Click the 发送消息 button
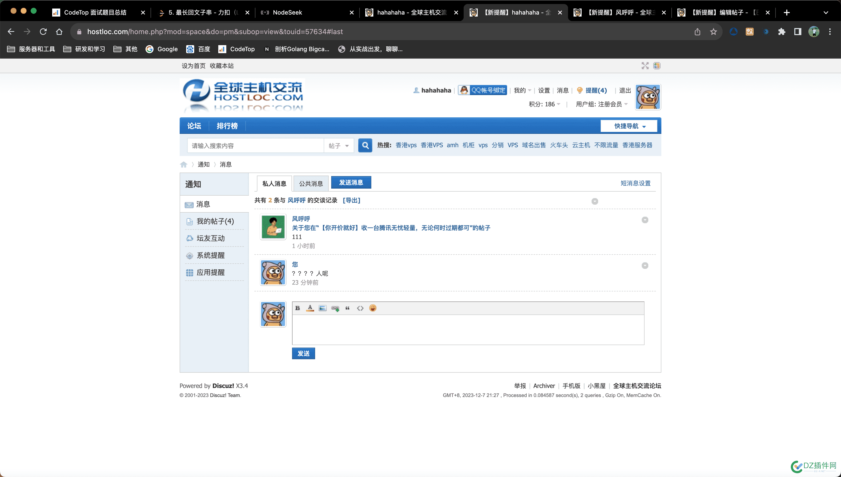 point(351,182)
